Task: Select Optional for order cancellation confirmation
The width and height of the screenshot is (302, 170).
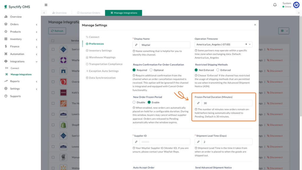Action: (151, 70)
